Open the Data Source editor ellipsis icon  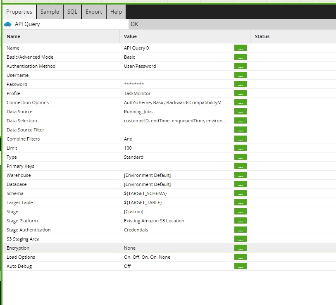[240, 111]
